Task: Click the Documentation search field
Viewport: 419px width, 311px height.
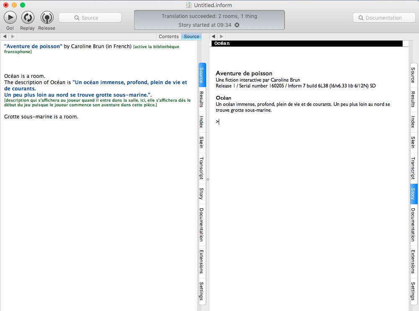Action: 383,18
